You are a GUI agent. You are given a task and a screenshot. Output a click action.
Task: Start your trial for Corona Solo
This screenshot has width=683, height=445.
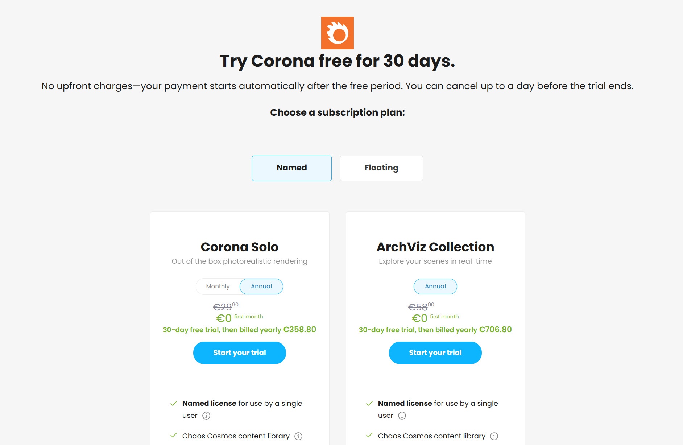pyautogui.click(x=240, y=353)
